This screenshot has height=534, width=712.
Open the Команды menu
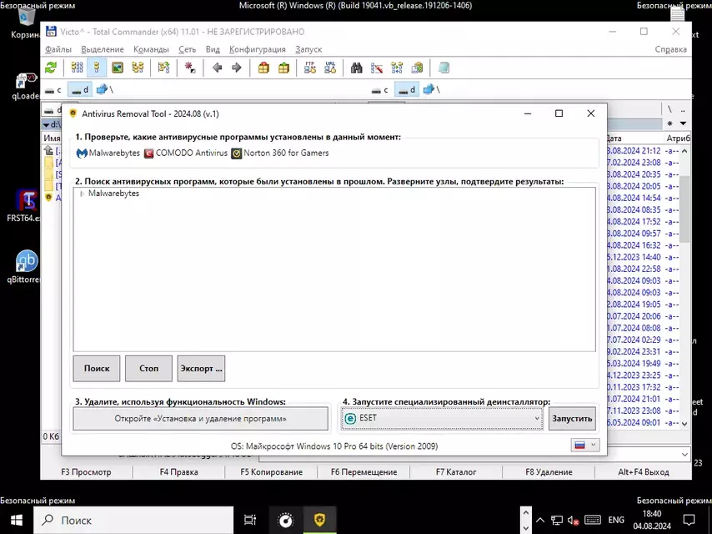point(151,49)
